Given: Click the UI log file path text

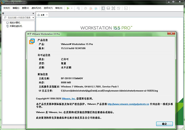Looking at the screenshot, I should [x=109, y=91].
